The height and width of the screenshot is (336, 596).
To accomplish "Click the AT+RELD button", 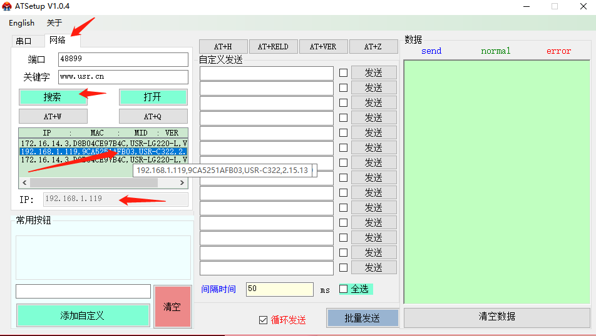I will 273,47.
